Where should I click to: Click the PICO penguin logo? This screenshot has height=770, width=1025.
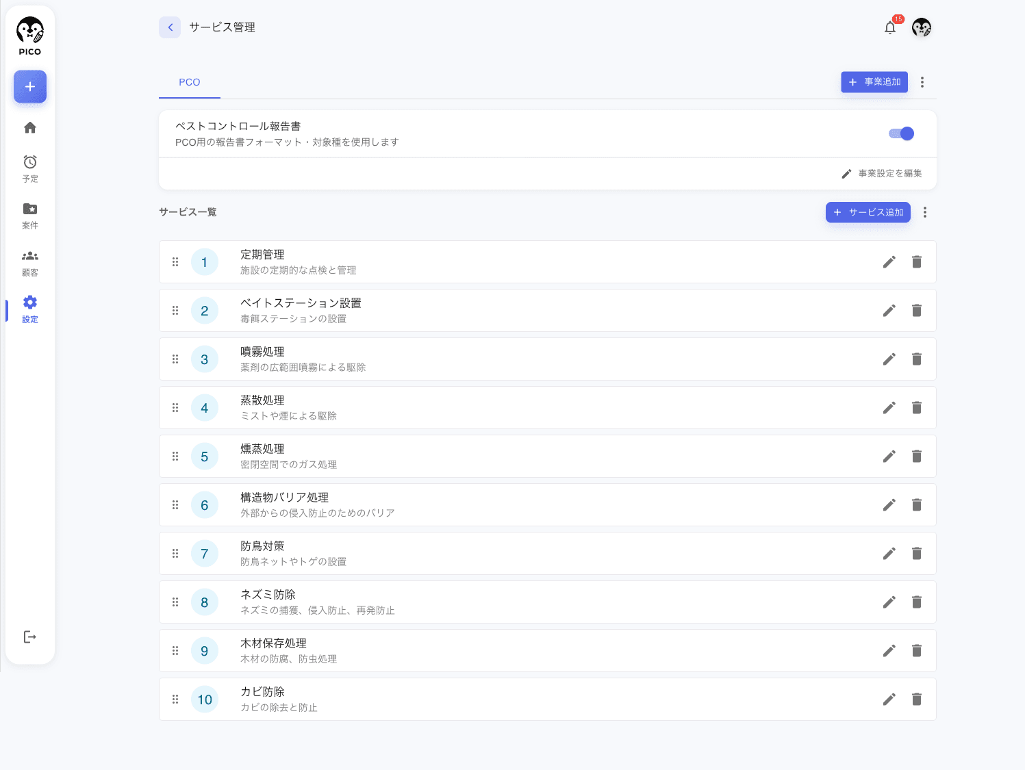[x=30, y=37]
